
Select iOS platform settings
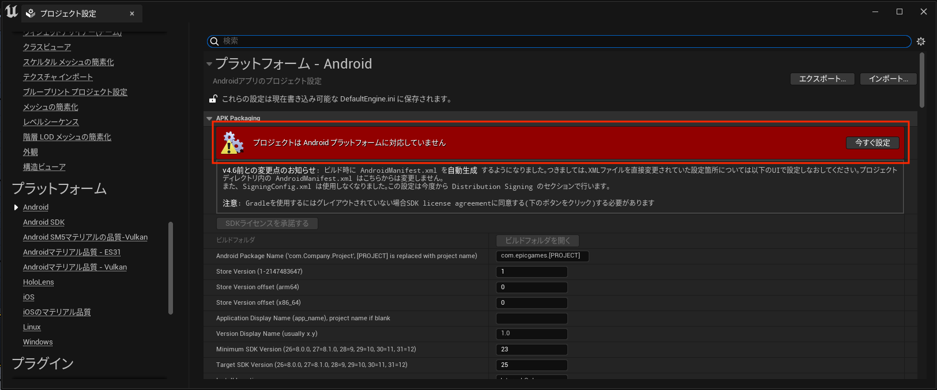pos(29,297)
